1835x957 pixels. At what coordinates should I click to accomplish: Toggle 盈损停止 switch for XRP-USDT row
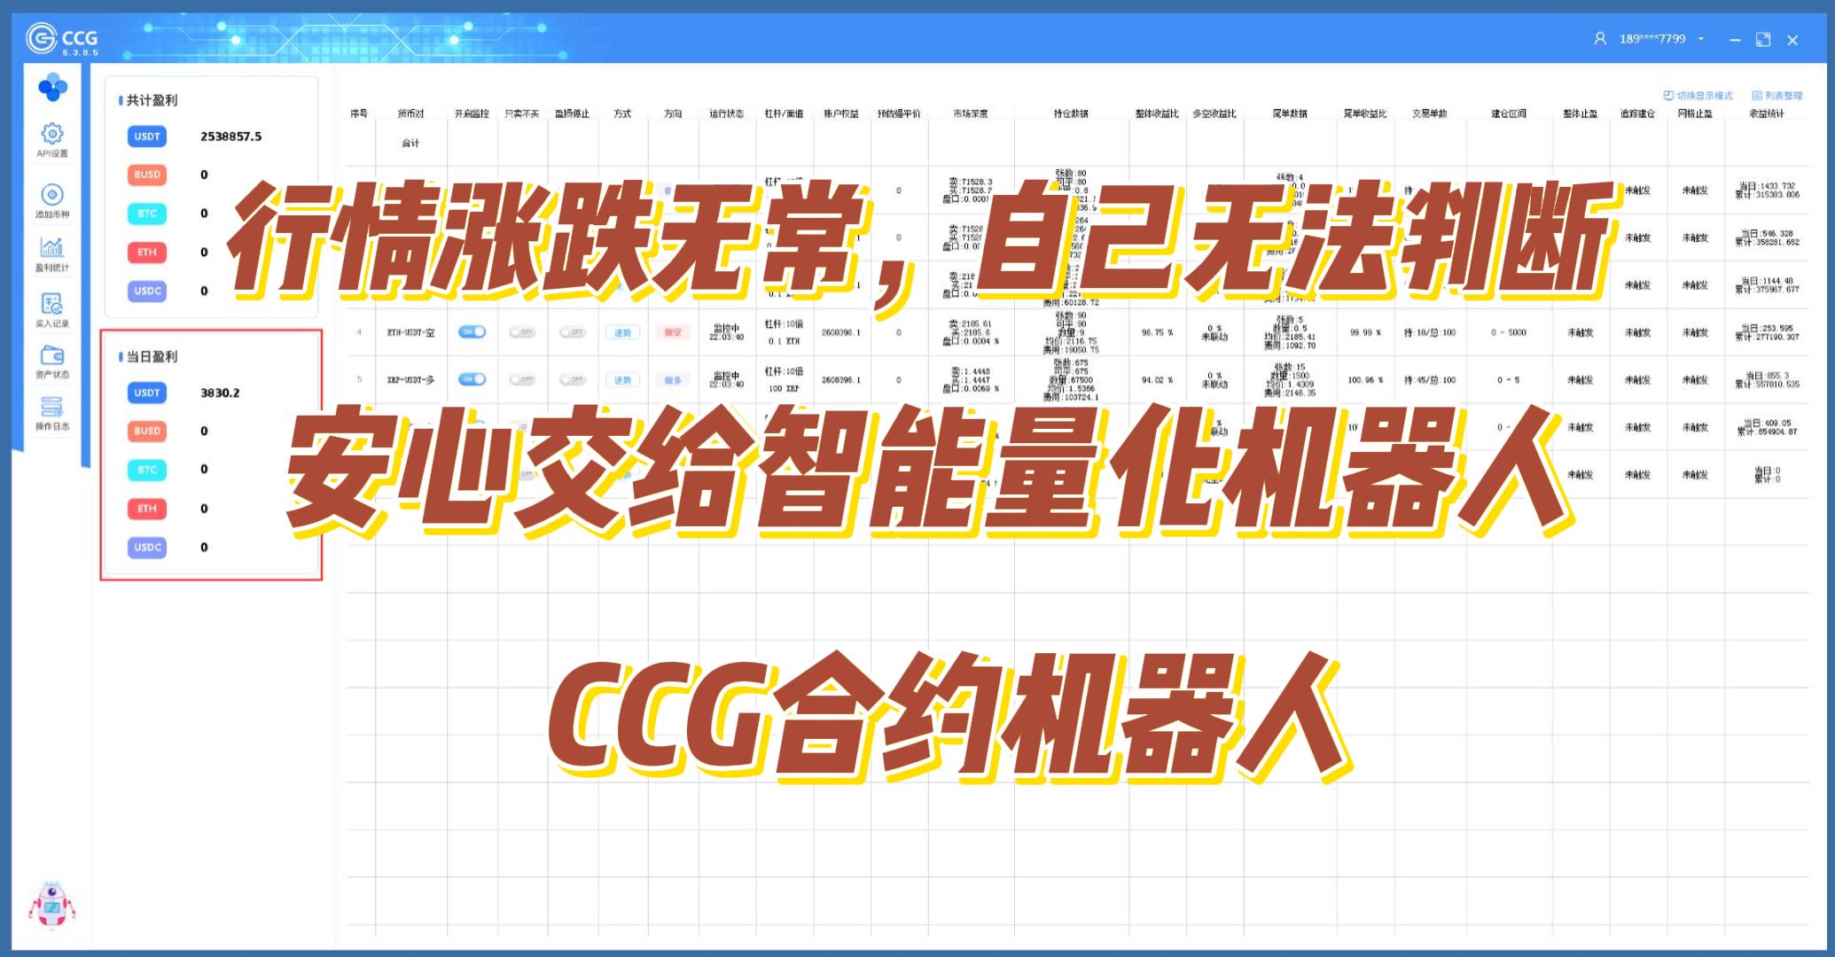pos(572,379)
